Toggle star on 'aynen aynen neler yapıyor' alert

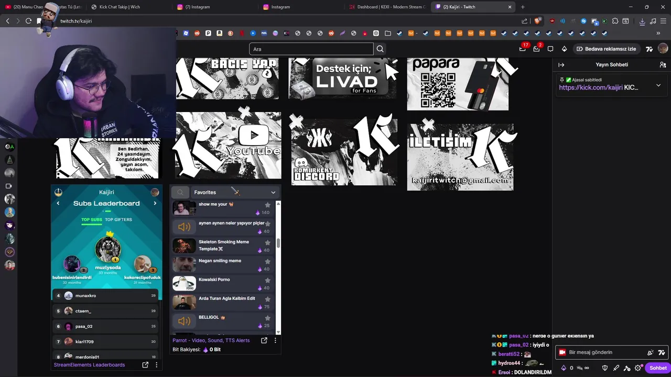[267, 224]
